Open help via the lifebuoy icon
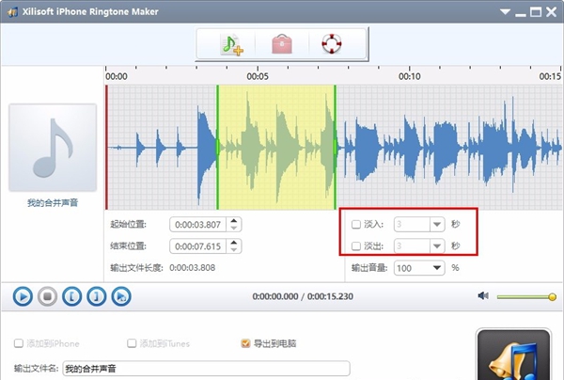Viewport: 564px width, 380px height. tap(331, 44)
